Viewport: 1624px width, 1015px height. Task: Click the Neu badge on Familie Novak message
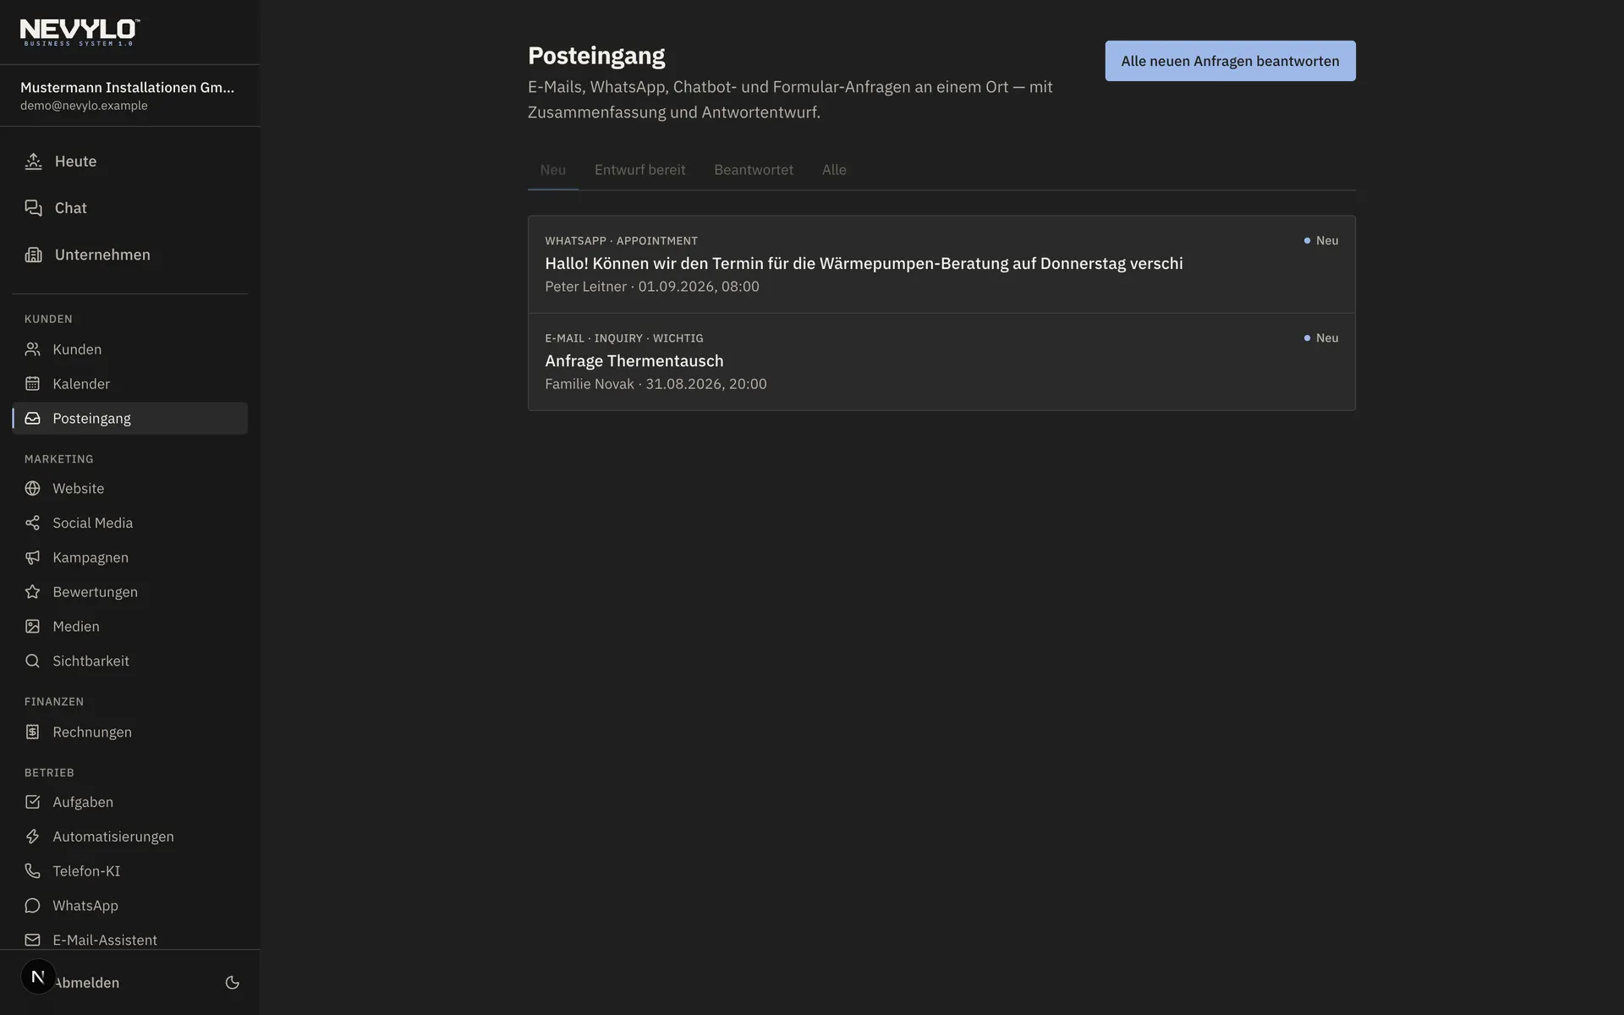tap(1321, 338)
